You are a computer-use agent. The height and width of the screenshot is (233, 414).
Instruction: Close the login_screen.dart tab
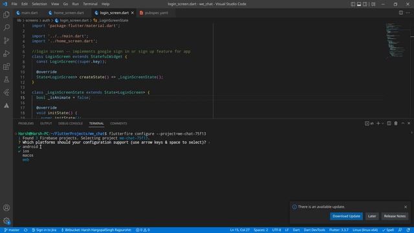pyautogui.click(x=133, y=13)
